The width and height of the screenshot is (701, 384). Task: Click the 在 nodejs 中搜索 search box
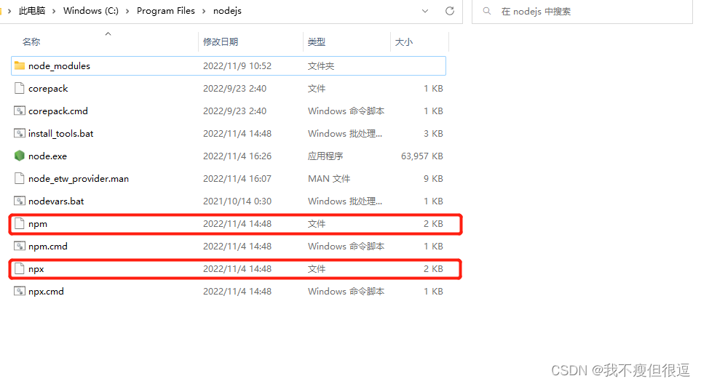point(582,11)
